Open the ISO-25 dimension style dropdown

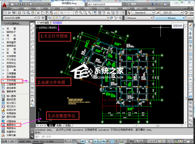172,13
